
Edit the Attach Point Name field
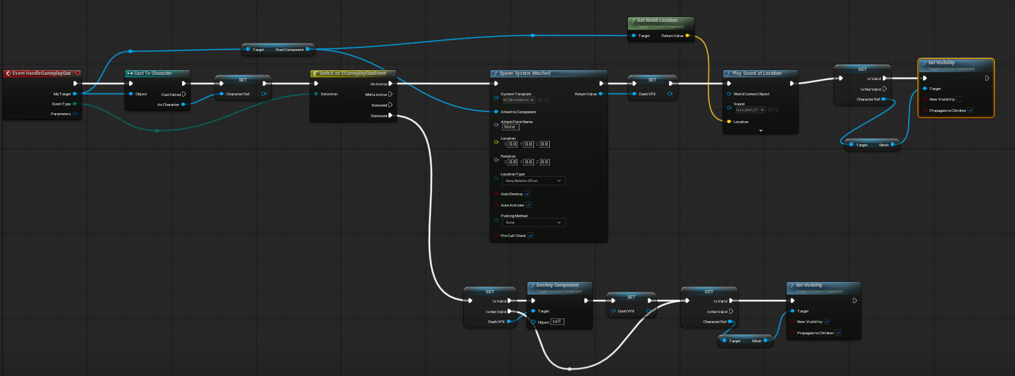point(510,127)
